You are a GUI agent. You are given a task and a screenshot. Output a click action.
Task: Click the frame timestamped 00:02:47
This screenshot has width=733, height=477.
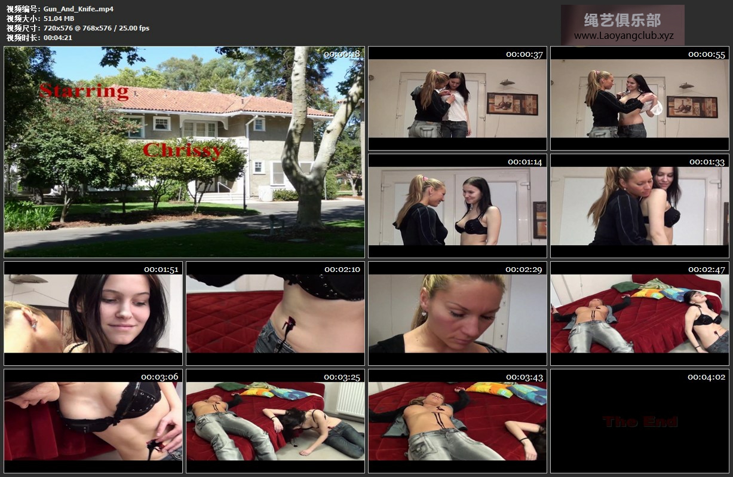[x=639, y=313]
